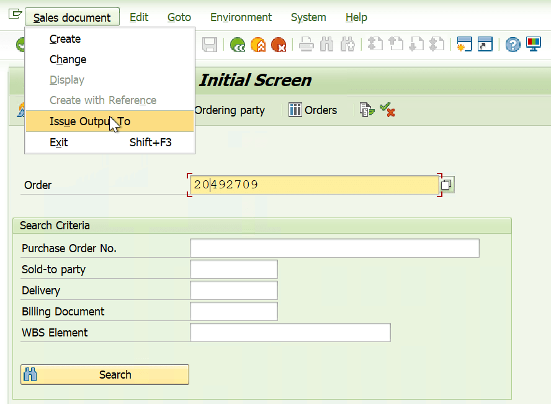Click the table icon on Orders button
The image size is (551, 404).
point(296,110)
